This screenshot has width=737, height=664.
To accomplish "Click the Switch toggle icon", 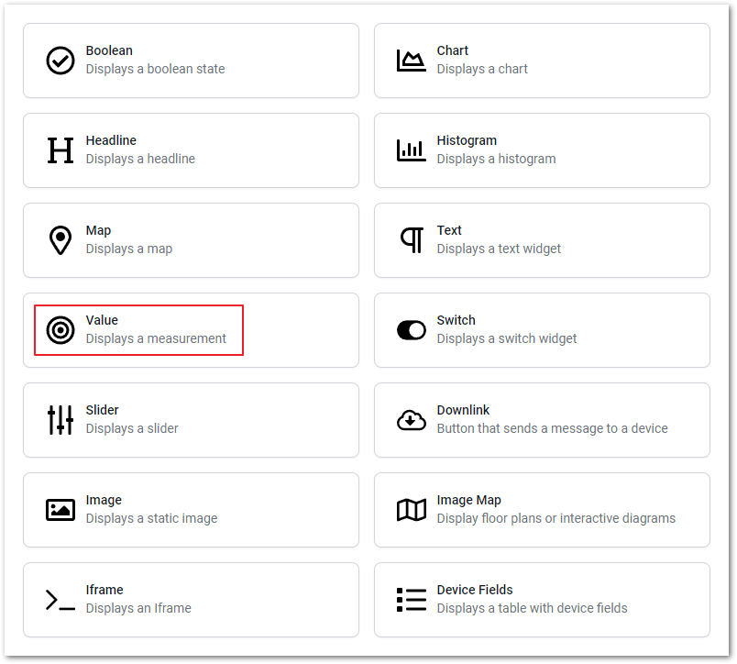I will tap(412, 330).
